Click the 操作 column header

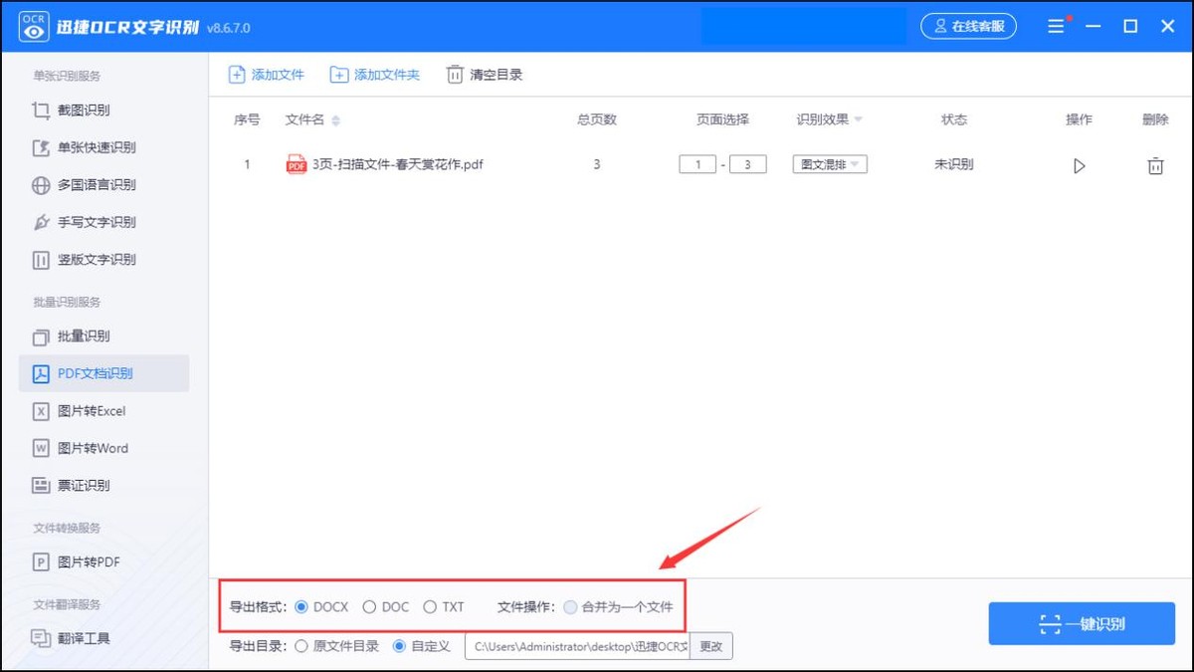coord(1079,119)
